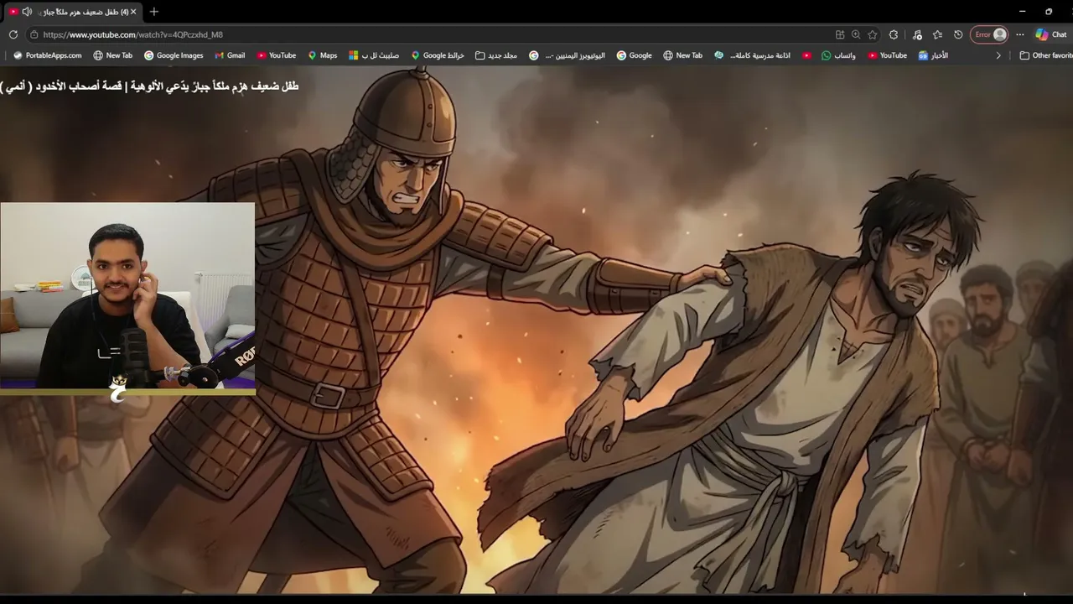The image size is (1073, 604).
Task: Close the YouTube video tab
Action: coord(133,12)
